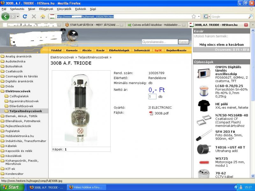The height and width of the screenshot is (191, 255).
Task: Click the Keres search button
Action: (184, 42)
